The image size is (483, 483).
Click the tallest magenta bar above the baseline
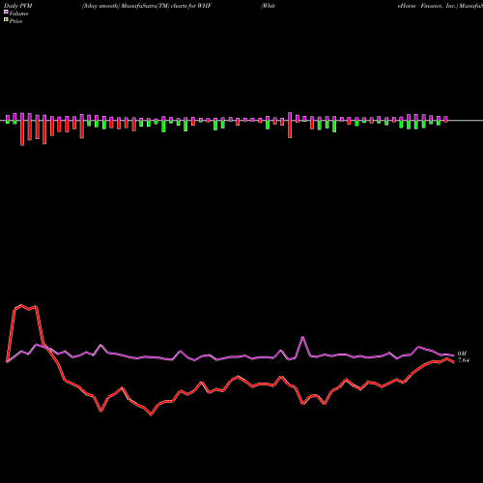point(290,116)
